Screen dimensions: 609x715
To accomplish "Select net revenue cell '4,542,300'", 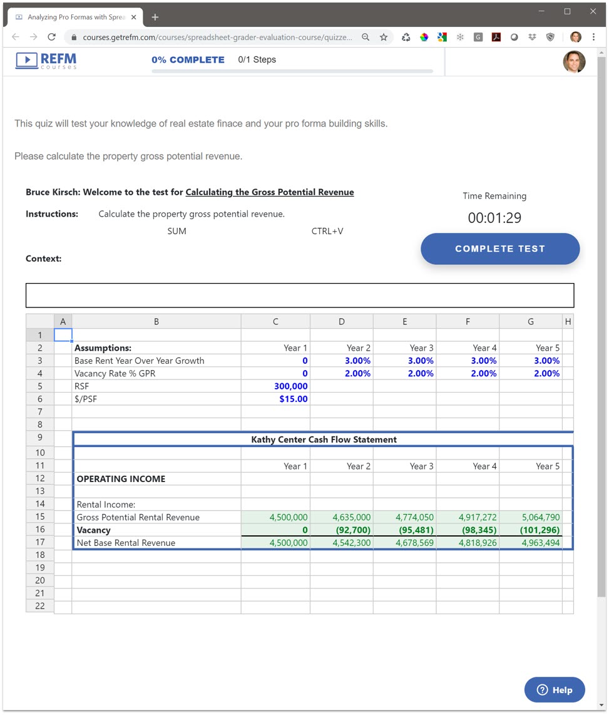I will [x=341, y=543].
